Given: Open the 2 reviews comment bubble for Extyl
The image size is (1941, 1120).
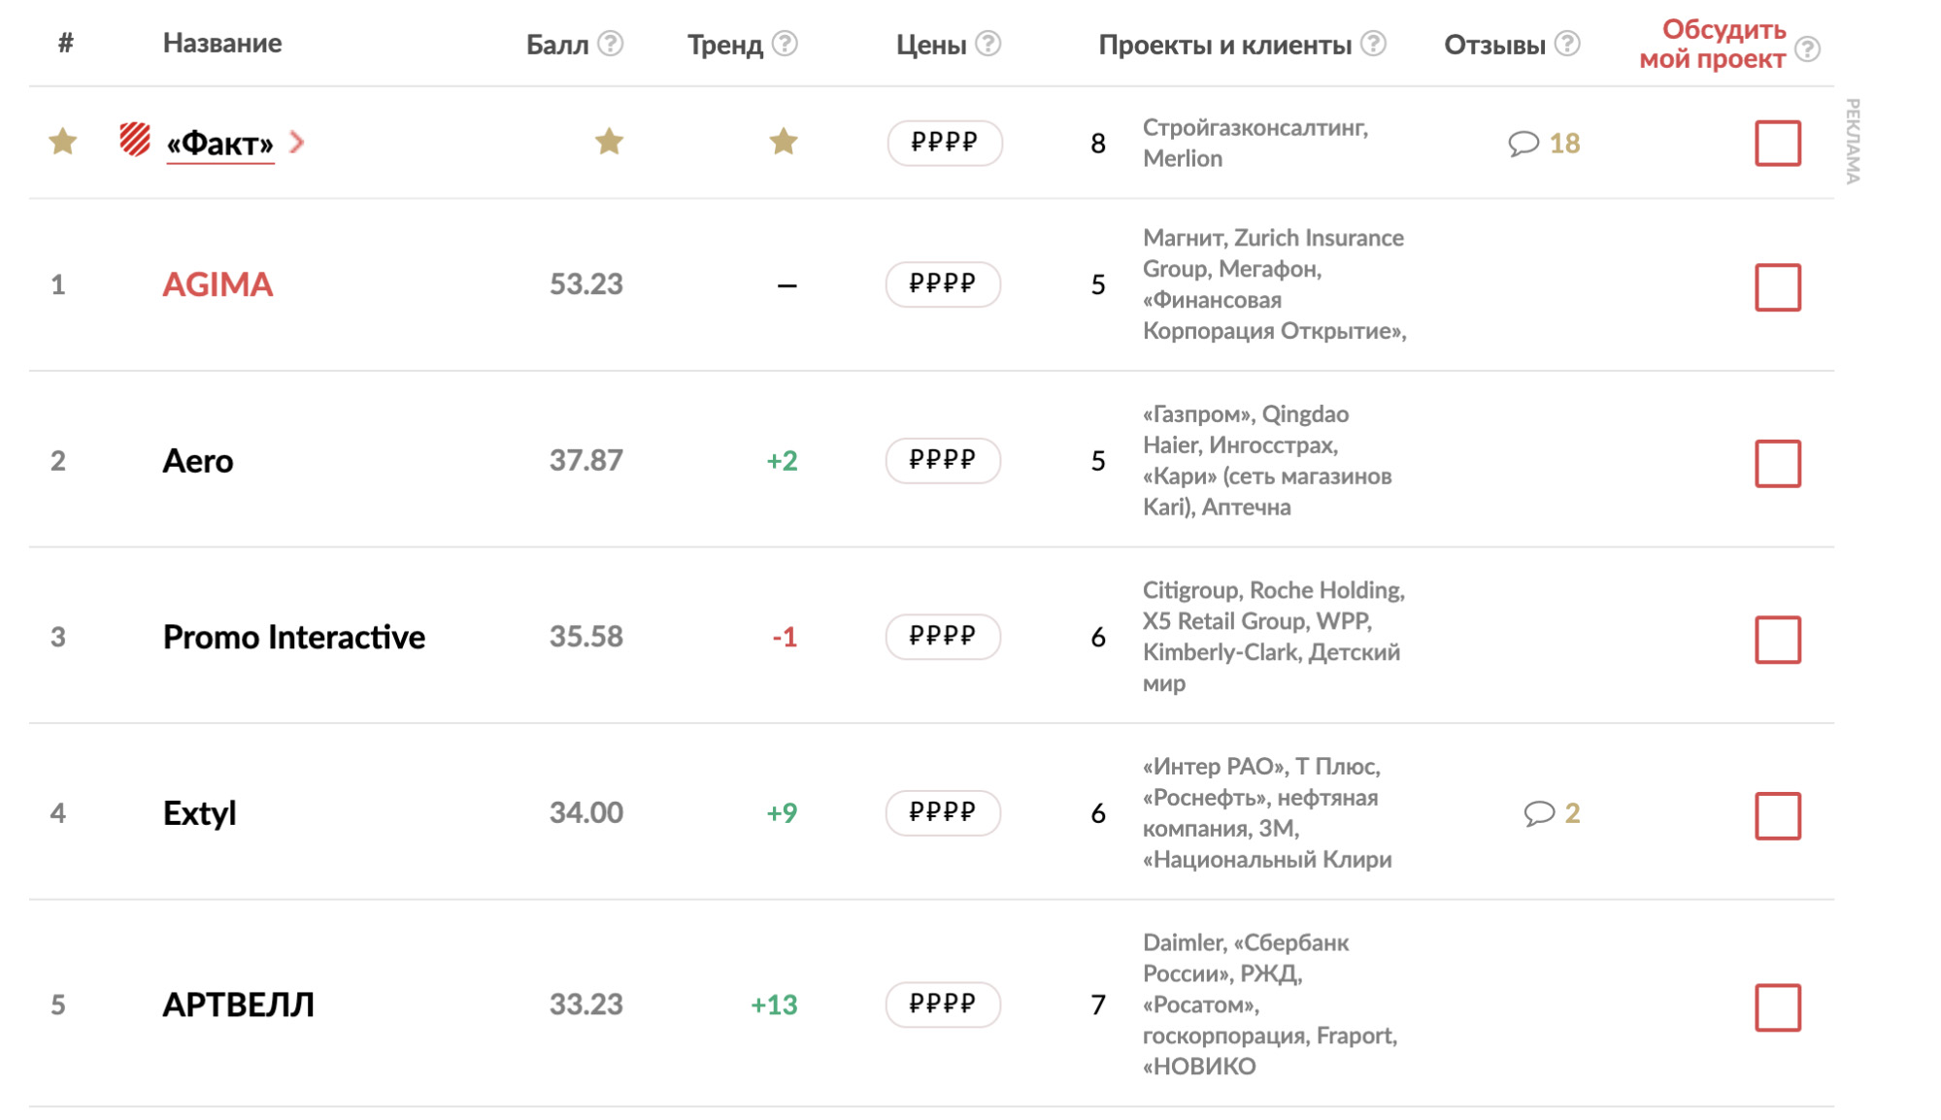Looking at the screenshot, I should pyautogui.click(x=1539, y=813).
